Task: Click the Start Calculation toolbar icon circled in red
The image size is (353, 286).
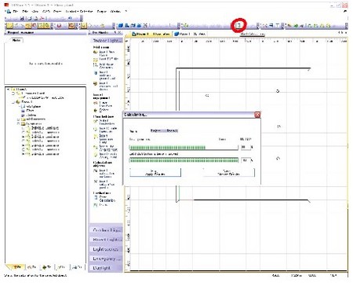Action: (x=238, y=25)
